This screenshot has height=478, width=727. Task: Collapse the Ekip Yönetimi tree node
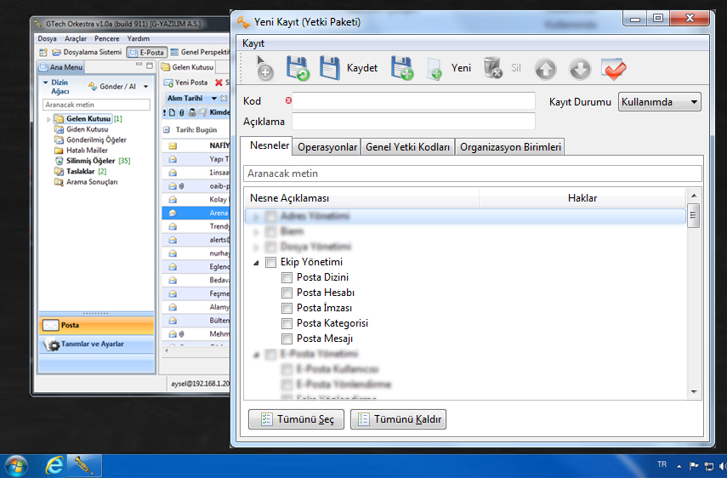[x=256, y=263]
